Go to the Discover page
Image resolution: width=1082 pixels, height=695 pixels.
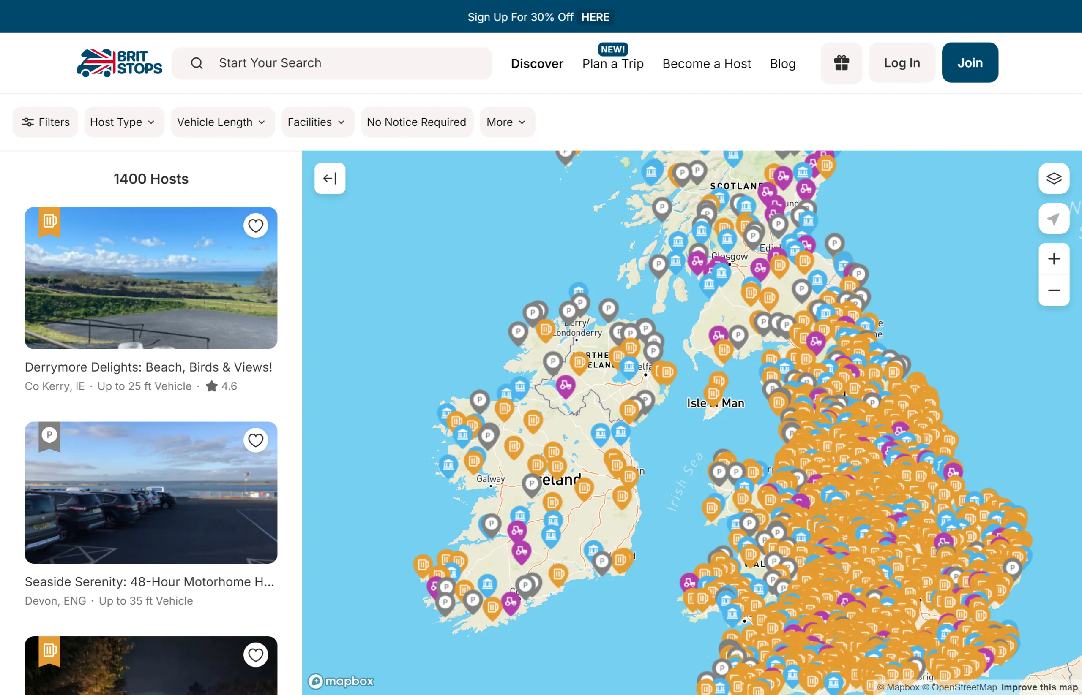click(537, 64)
